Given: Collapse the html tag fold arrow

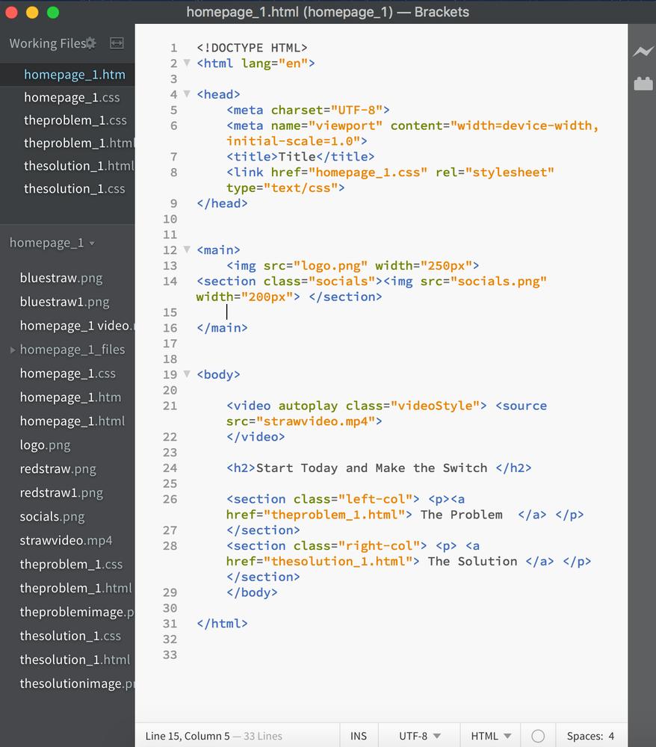Looking at the screenshot, I should tap(188, 63).
